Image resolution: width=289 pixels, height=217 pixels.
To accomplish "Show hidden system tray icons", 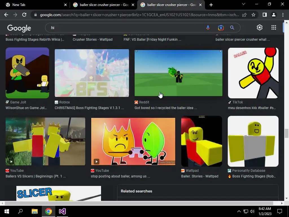I will (239, 211).
